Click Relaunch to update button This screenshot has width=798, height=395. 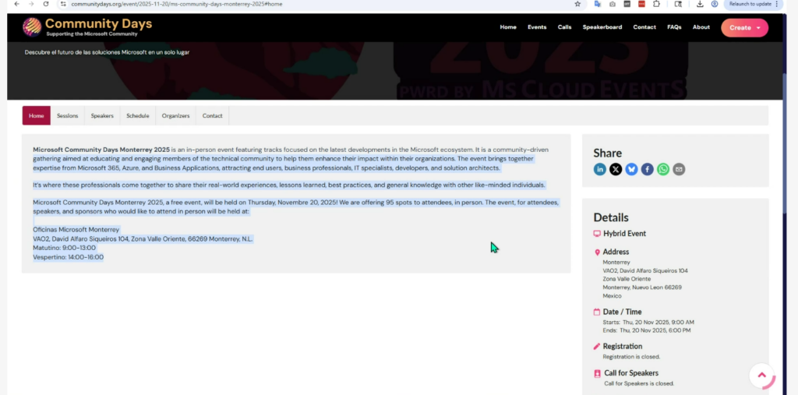pos(750,4)
